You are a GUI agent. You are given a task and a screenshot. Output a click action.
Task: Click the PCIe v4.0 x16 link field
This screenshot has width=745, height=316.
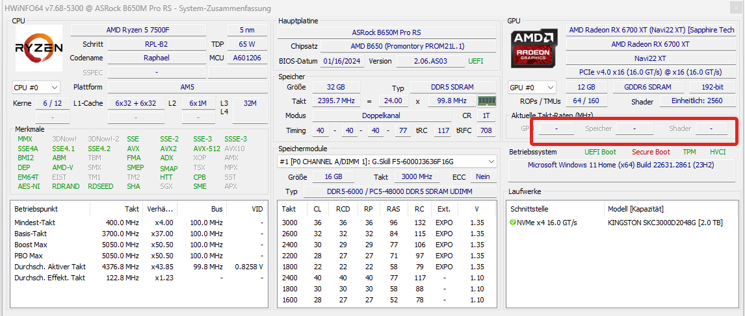point(651,72)
